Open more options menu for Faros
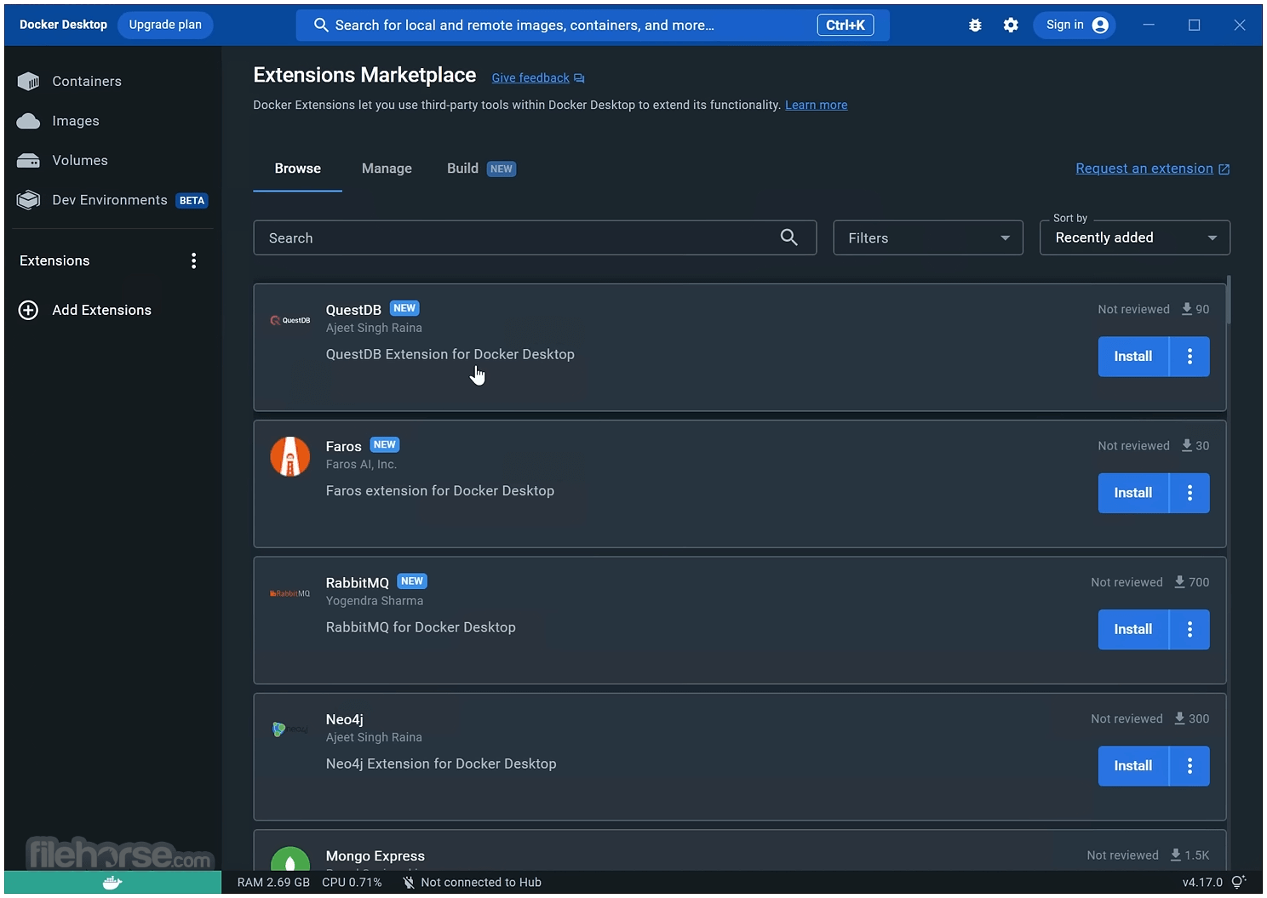The height and width of the screenshot is (898, 1267). [x=1190, y=493]
